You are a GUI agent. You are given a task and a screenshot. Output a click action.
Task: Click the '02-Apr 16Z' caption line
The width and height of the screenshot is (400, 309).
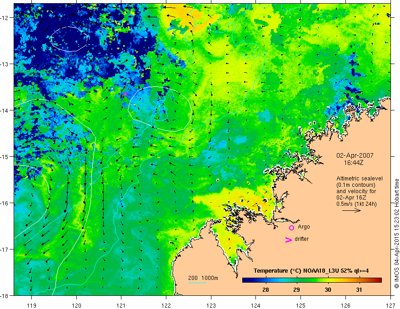[351, 198]
